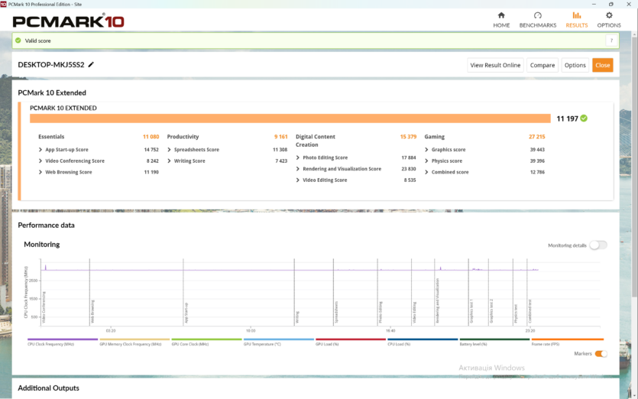The width and height of the screenshot is (638, 399).
Task: Click the orange PCMark 10 Extended score bar
Action: pos(290,118)
